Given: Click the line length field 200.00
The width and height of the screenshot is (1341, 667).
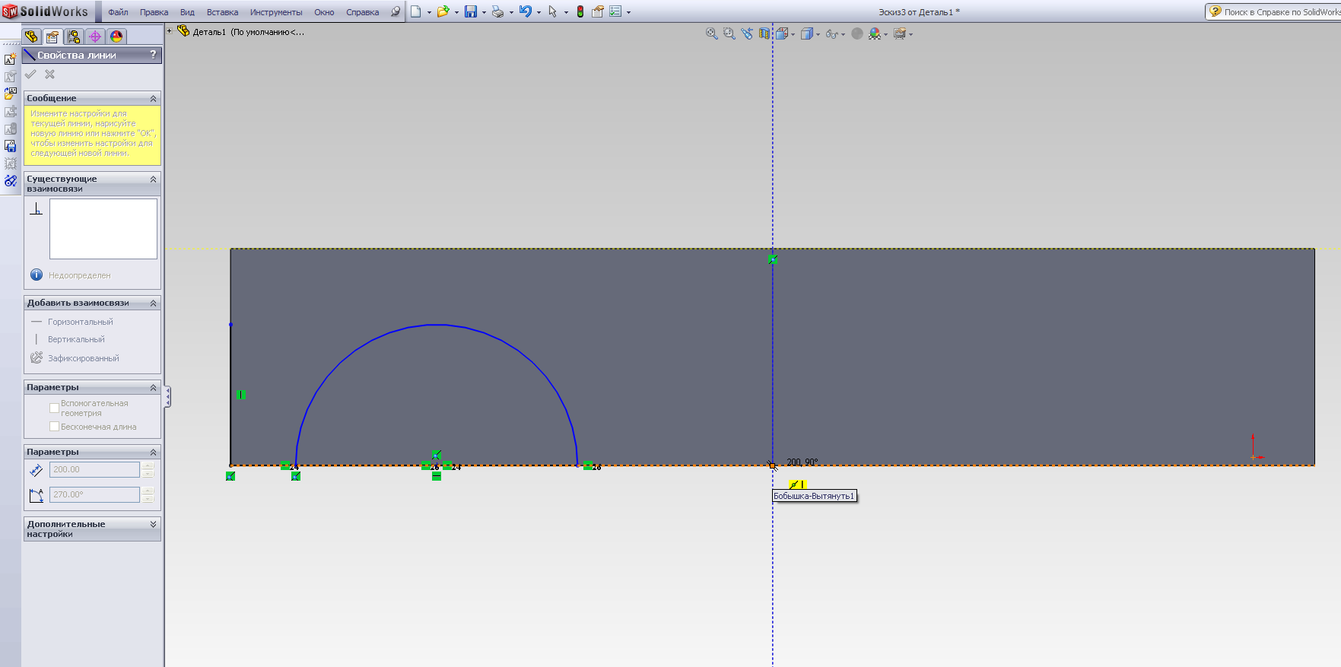Looking at the screenshot, I should 94,469.
